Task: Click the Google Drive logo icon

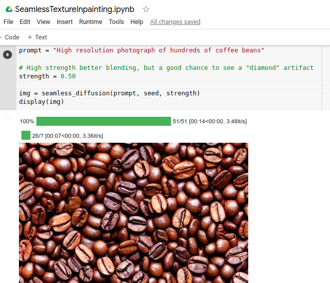Action: [9, 9]
